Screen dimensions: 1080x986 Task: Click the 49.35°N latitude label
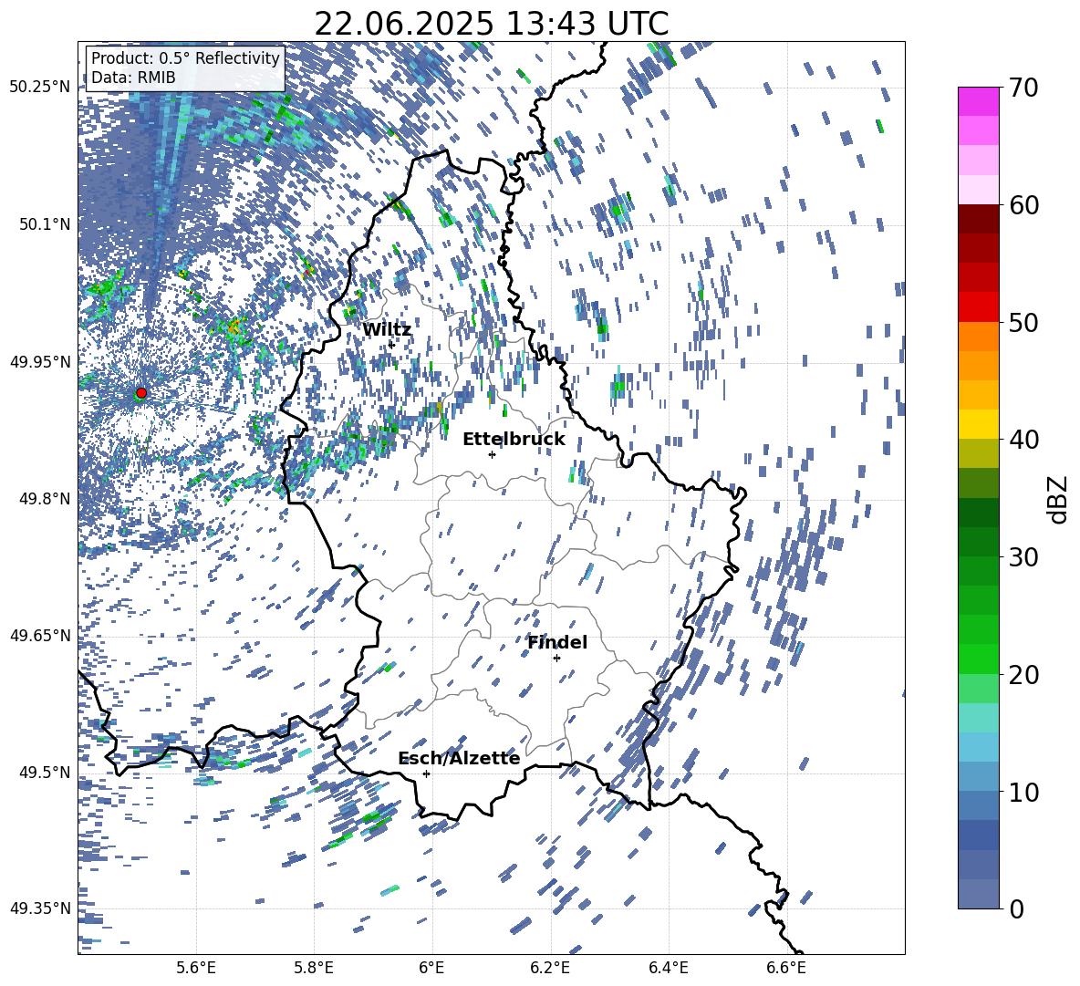click(40, 908)
